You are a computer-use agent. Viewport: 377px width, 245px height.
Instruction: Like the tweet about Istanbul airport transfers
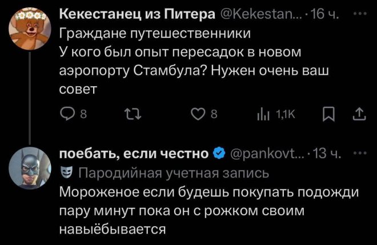pos(201,116)
